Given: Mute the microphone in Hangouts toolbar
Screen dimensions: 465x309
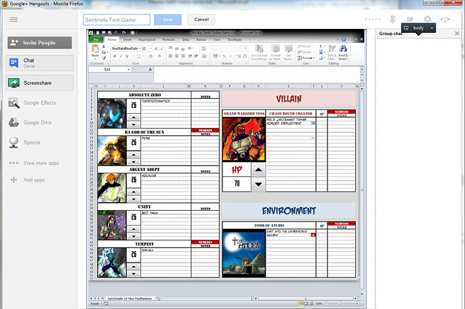Looking at the screenshot, I should 393,20.
